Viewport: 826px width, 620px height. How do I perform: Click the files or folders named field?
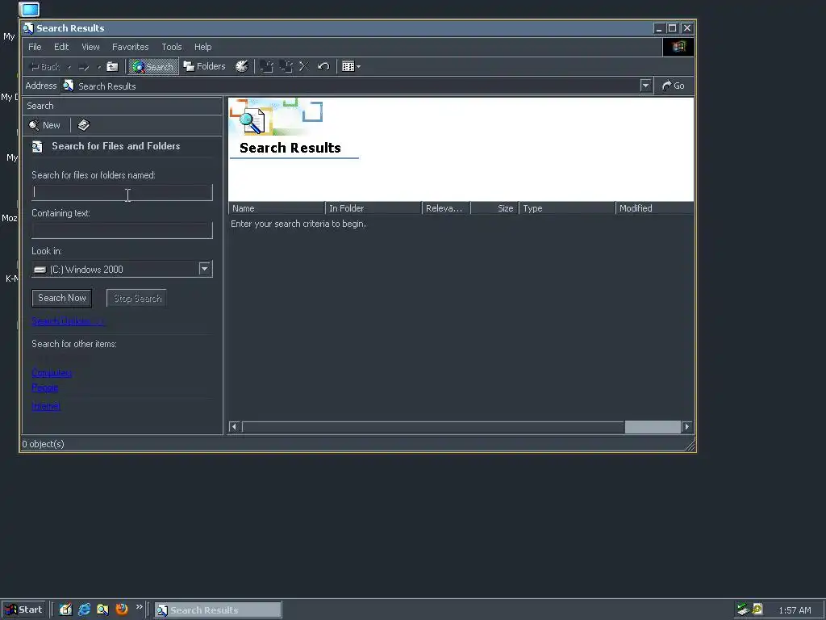click(123, 192)
